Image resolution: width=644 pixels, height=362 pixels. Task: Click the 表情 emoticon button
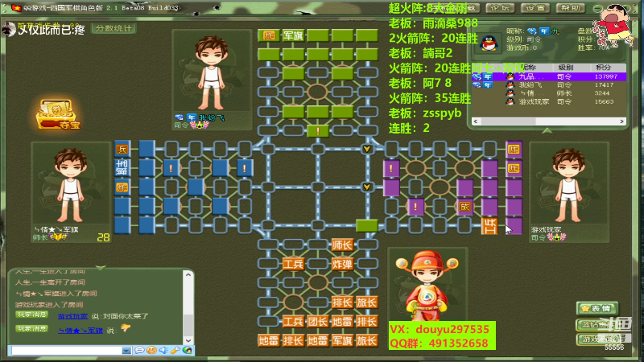coord(597,308)
